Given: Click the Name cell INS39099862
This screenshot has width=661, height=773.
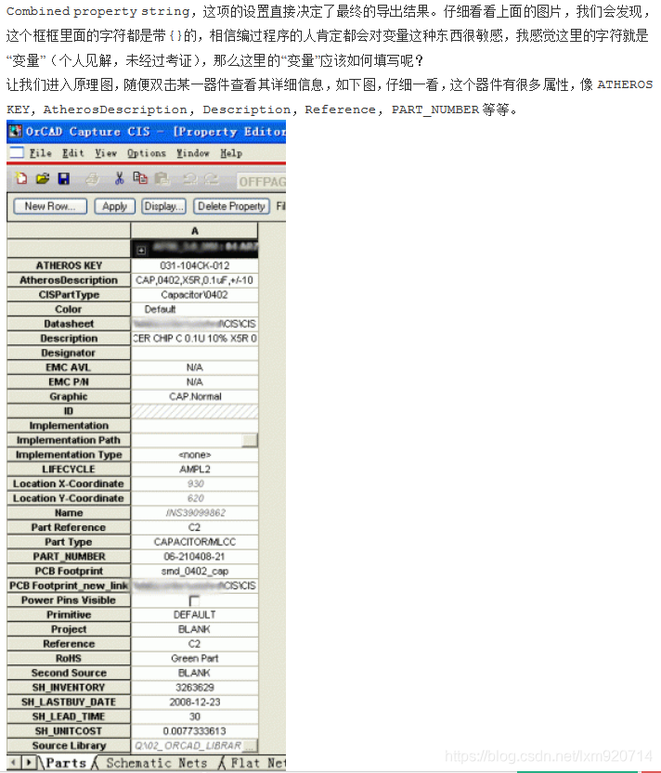Looking at the screenshot, I should (194, 512).
